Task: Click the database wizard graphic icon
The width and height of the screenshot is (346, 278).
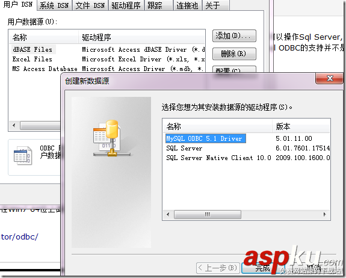Action: [x=111, y=138]
